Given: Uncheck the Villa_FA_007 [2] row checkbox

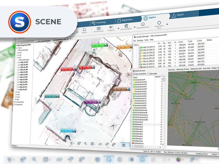Looking at the screenshot, I should tap(140, 59).
